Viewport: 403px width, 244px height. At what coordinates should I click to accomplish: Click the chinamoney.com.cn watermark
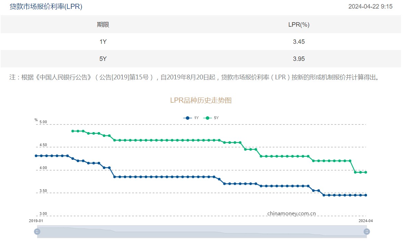291,214
